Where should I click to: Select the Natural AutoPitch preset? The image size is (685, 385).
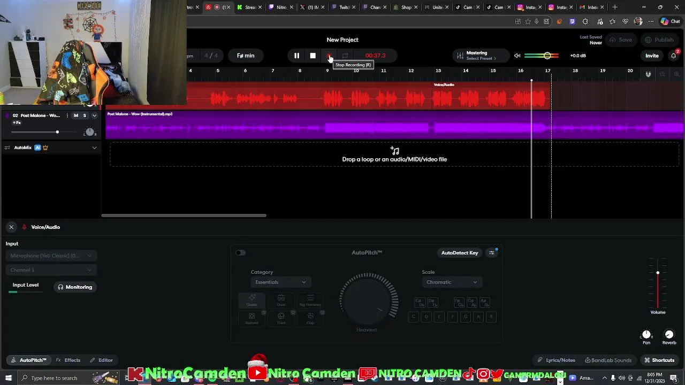(252, 319)
